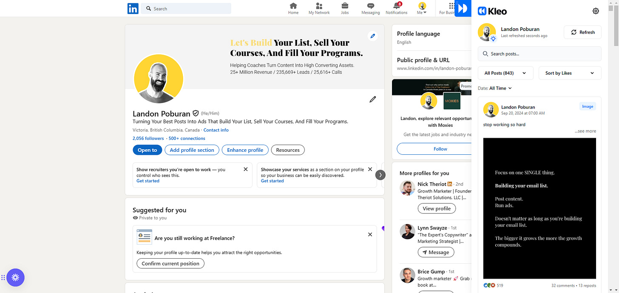Open Messaging in the nav bar
This screenshot has height=293, width=619.
click(371, 8)
